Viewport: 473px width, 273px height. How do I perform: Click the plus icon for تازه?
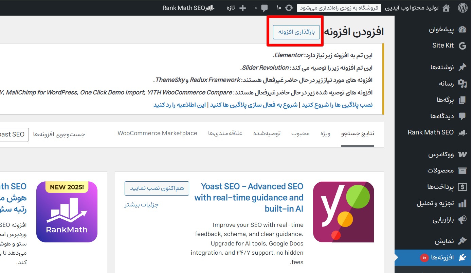[242, 8]
